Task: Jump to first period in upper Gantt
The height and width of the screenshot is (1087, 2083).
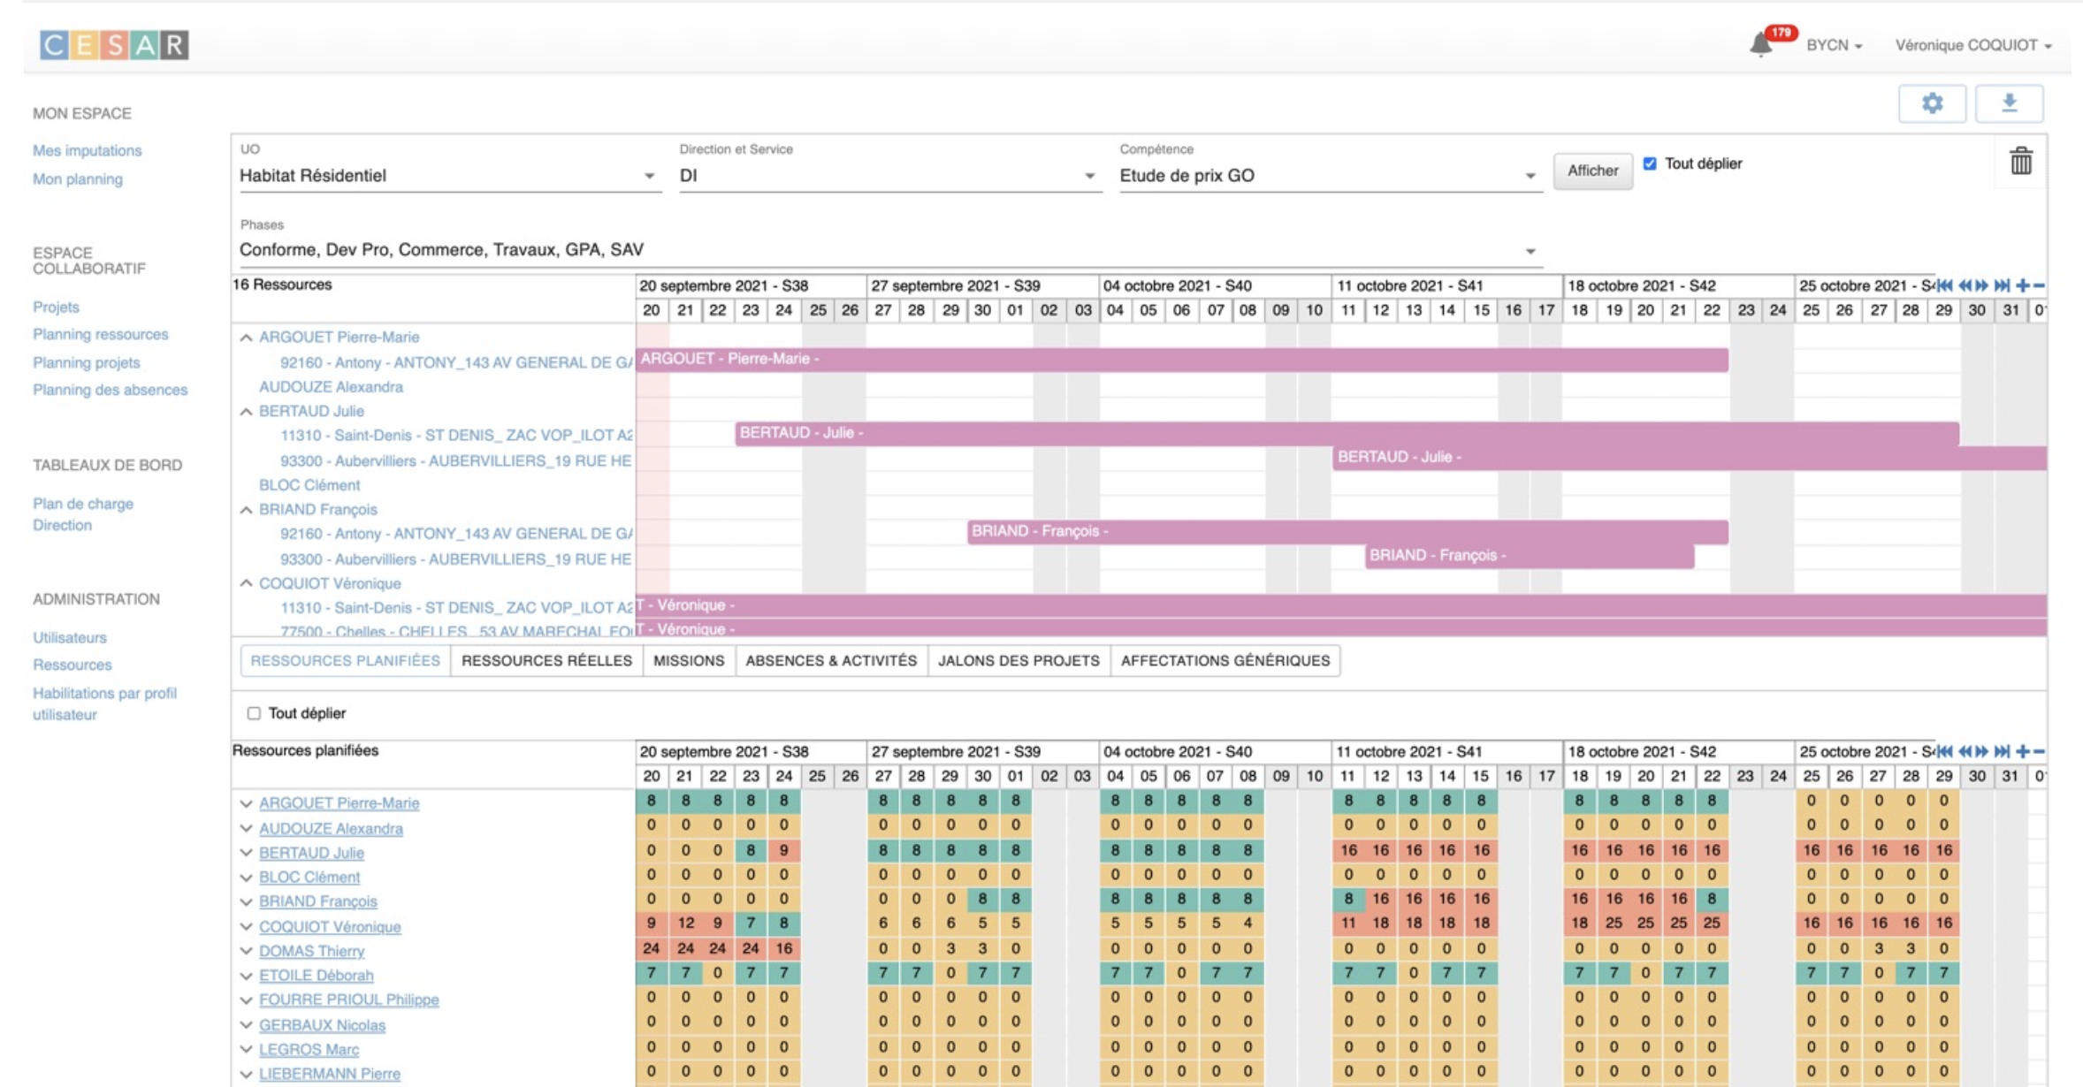Action: [x=1944, y=285]
